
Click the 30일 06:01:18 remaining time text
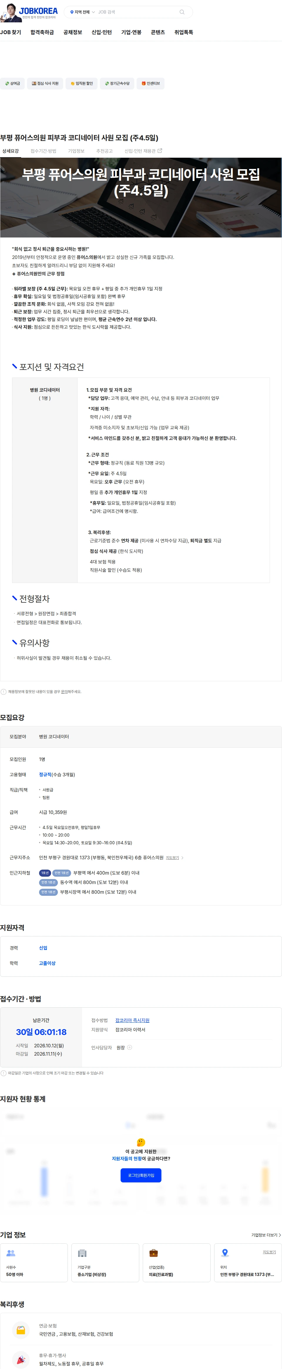(41, 1032)
